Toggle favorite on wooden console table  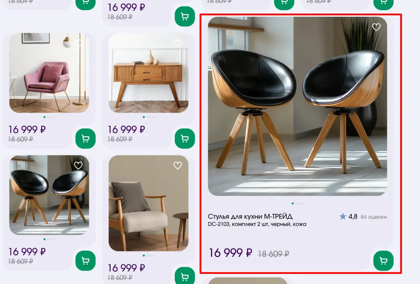(178, 43)
